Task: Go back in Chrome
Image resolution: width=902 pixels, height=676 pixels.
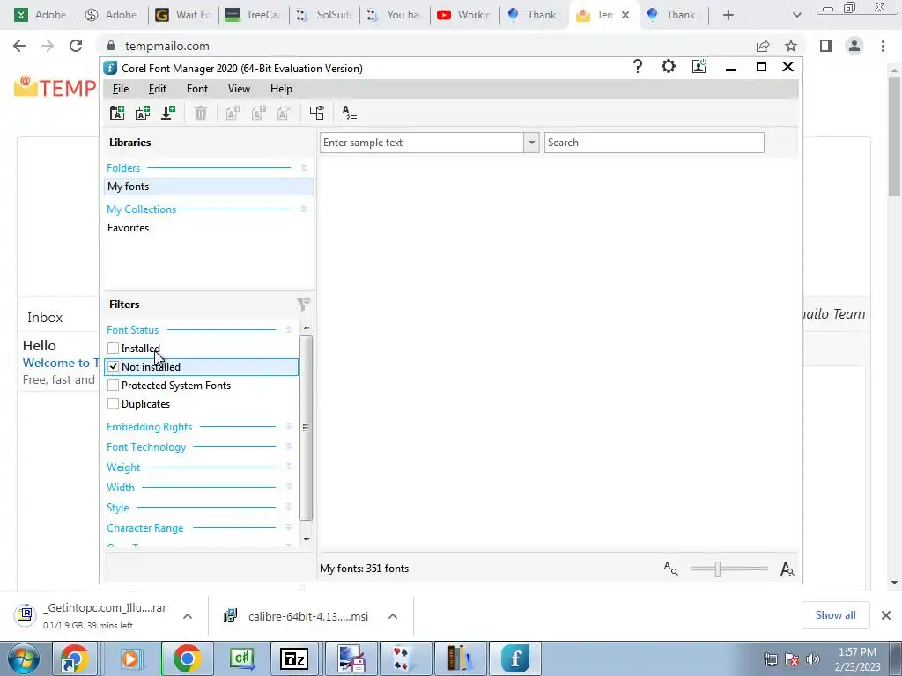Action: click(x=19, y=46)
